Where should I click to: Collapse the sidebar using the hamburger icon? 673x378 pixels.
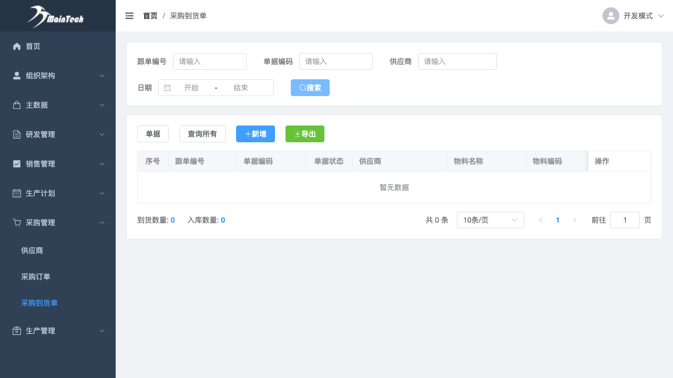[x=129, y=16]
